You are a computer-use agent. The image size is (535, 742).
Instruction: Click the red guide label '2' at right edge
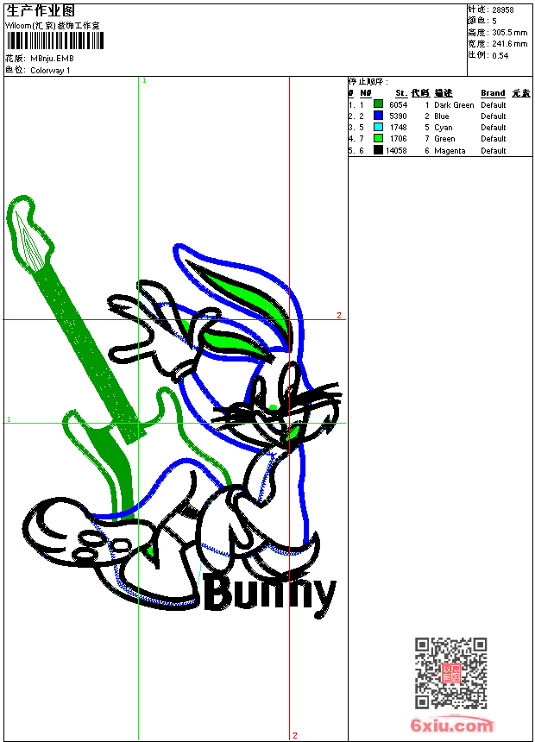339,315
